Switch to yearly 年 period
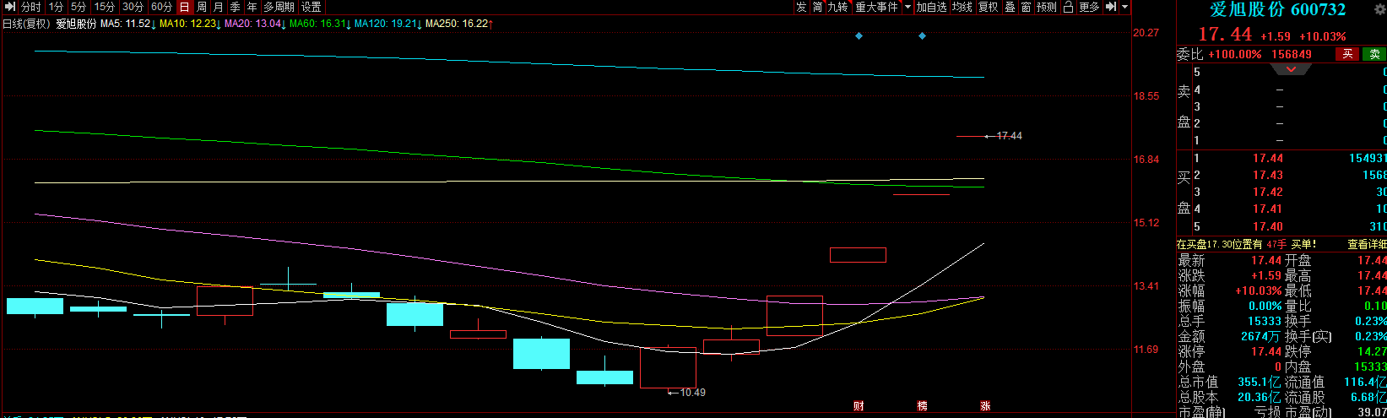 click(x=252, y=7)
